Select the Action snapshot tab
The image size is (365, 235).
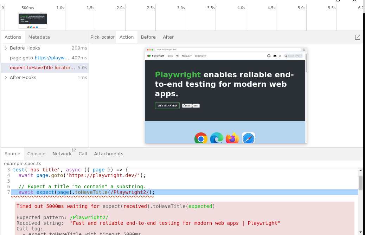(x=127, y=37)
